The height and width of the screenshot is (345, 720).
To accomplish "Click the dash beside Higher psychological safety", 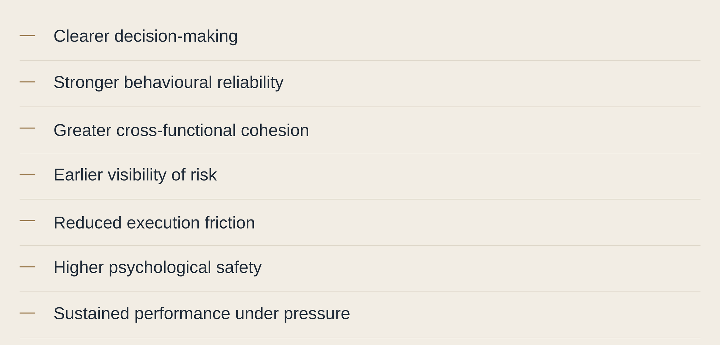I will point(27,267).
